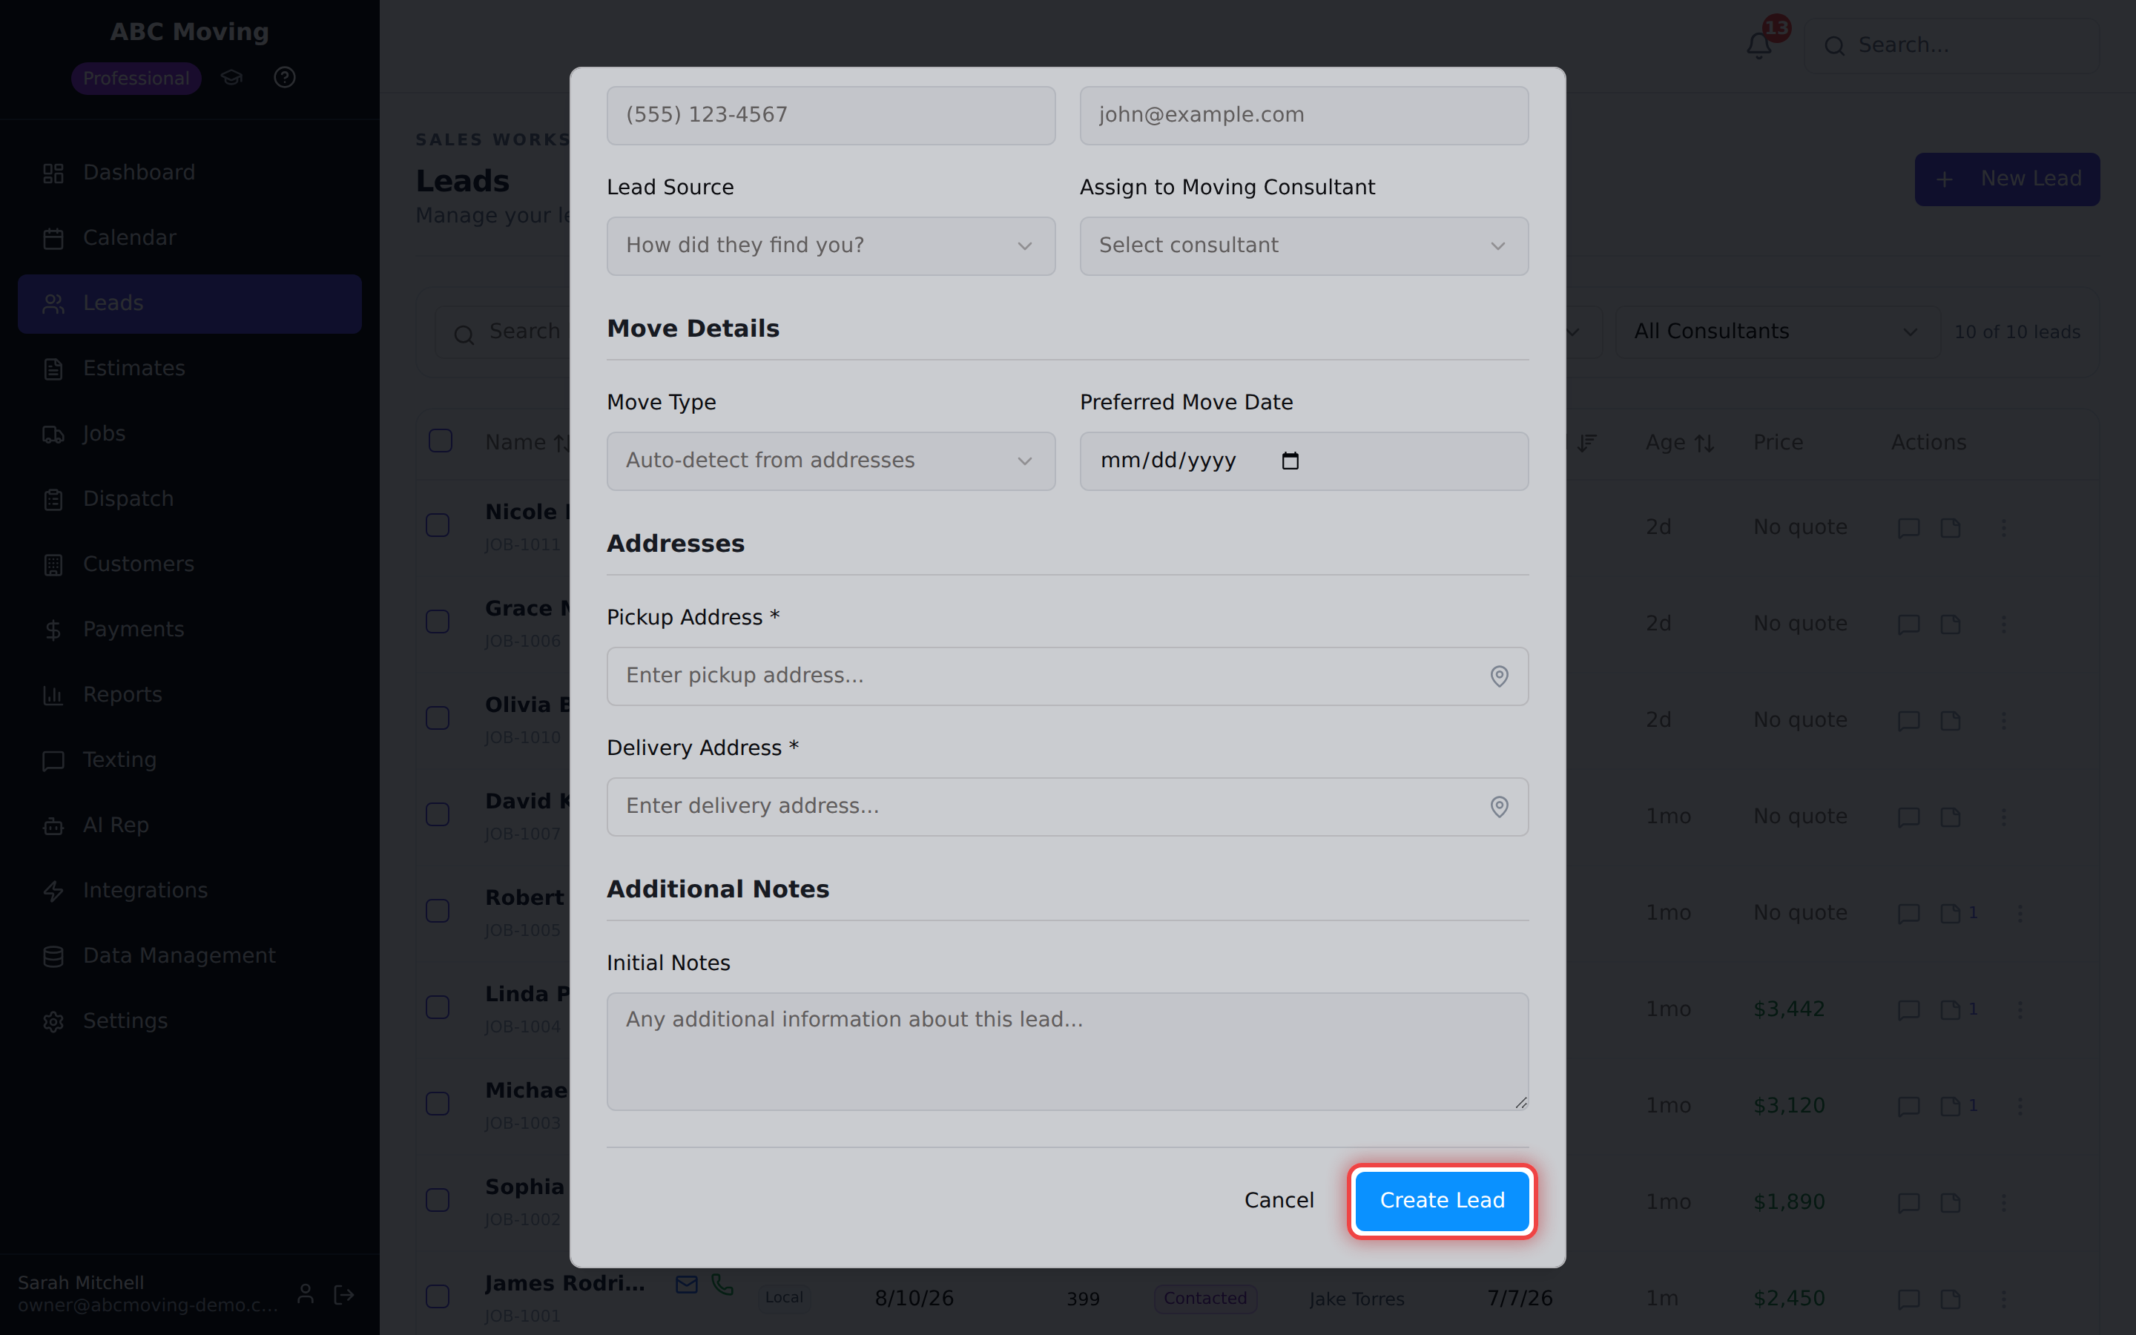Select checkbox for JOB-1010 Olivia lead
Viewport: 2136px width, 1335px height.
438,718
